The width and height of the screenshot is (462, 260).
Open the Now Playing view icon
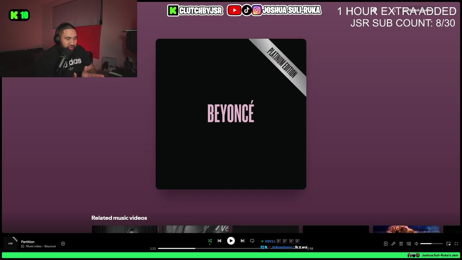385,244
